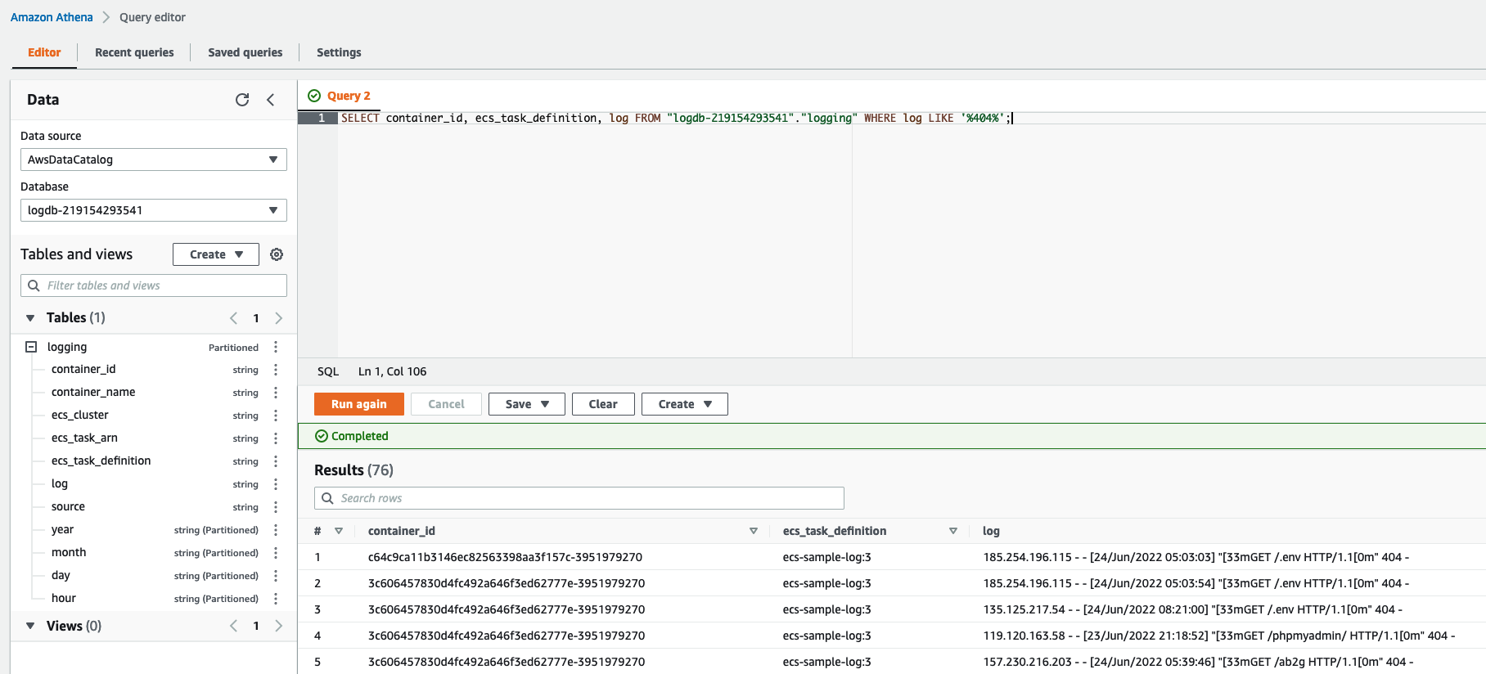Expand the Save dropdown button
The height and width of the screenshot is (674, 1486).
[526, 404]
